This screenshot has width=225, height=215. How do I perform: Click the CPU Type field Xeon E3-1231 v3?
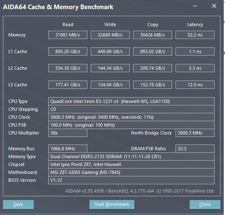tap(131, 101)
